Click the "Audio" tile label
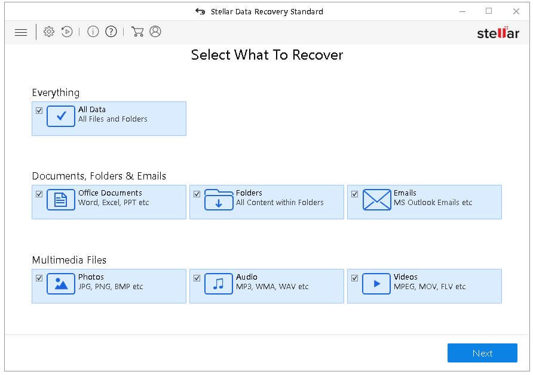This screenshot has width=533, height=375. [x=247, y=277]
